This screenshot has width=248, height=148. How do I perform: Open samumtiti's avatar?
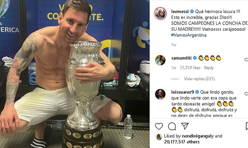click(x=160, y=60)
